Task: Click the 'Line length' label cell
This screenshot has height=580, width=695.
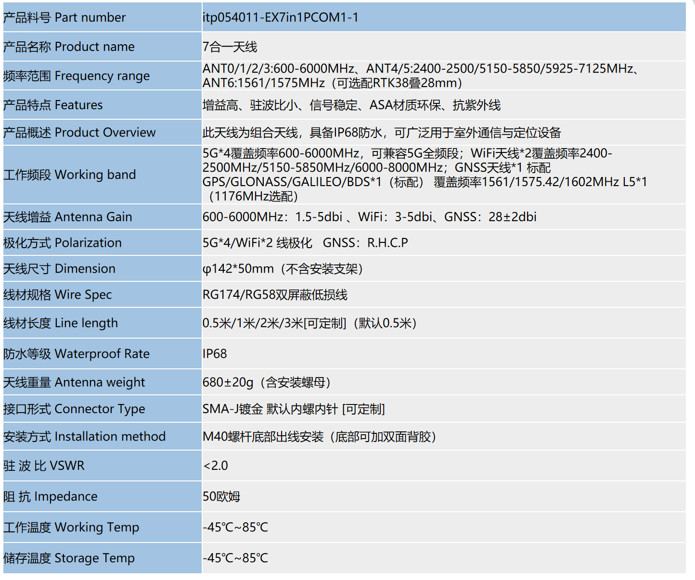Action: pyautogui.click(x=61, y=323)
